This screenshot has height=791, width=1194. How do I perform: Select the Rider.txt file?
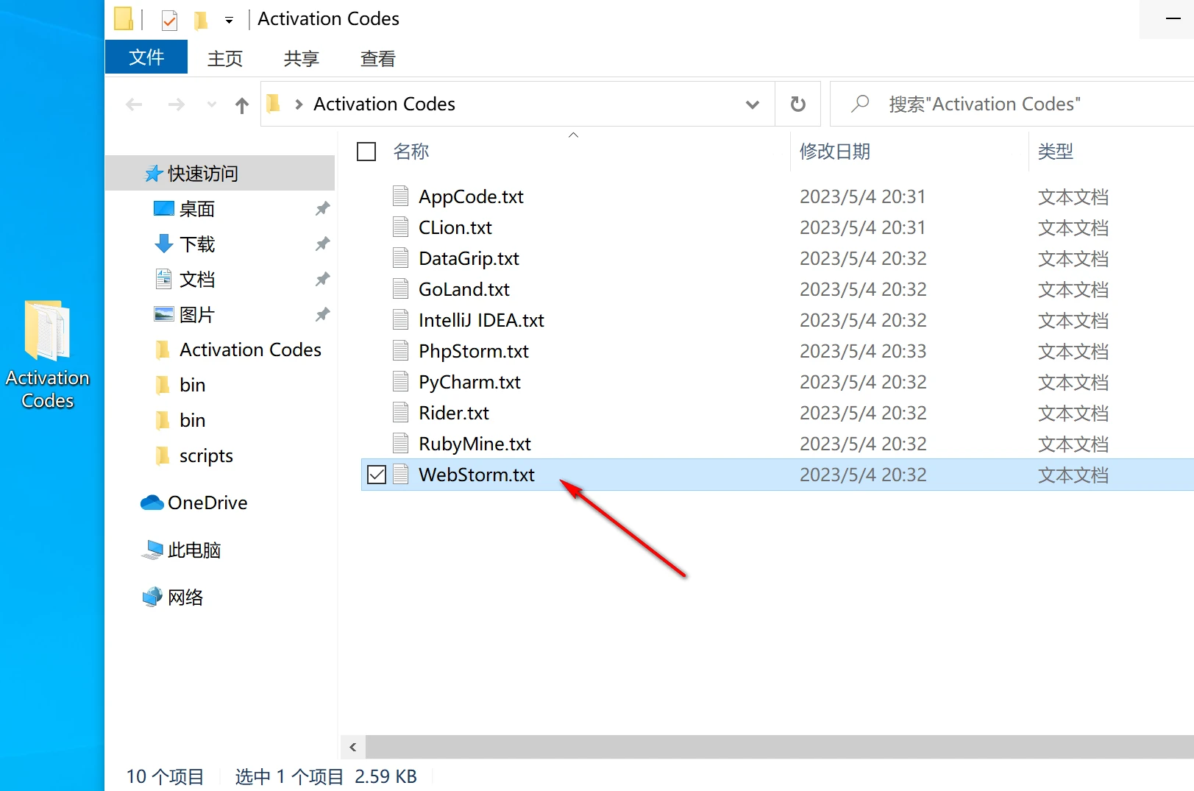(x=454, y=413)
